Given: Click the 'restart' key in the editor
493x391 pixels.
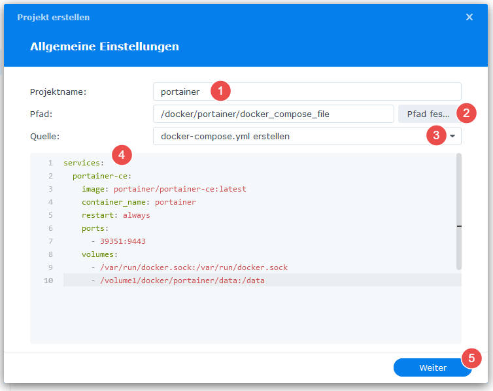Looking at the screenshot, I should click(x=97, y=215).
